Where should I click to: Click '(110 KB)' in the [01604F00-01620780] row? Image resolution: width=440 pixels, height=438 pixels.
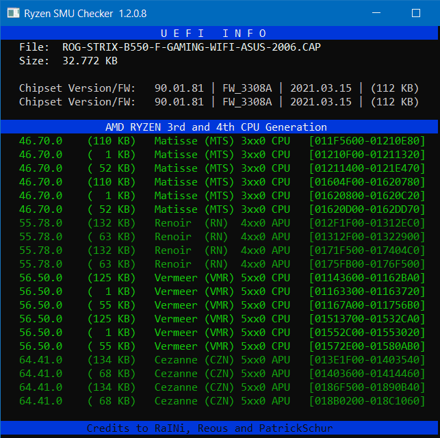click(x=112, y=182)
